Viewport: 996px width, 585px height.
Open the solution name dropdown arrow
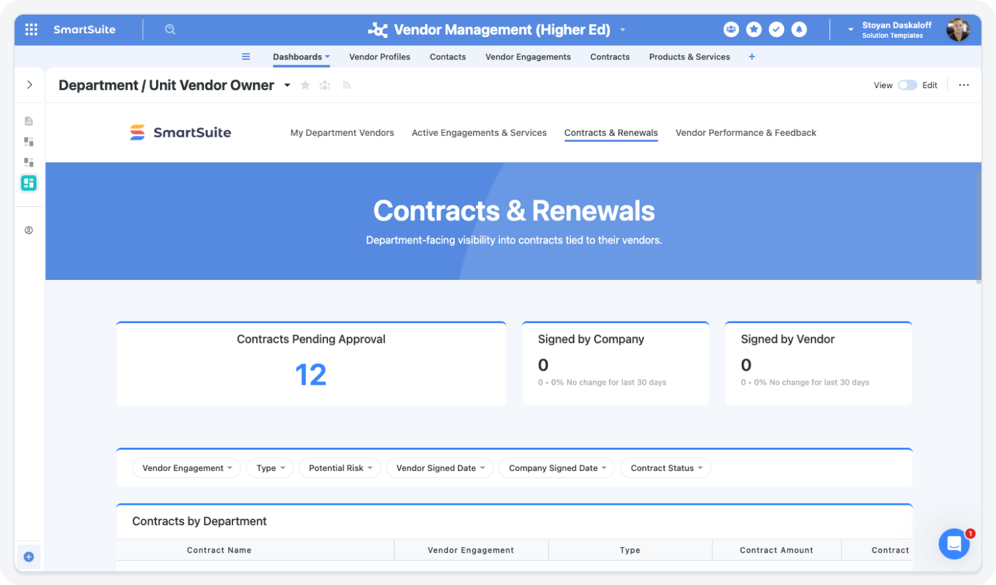coord(623,30)
